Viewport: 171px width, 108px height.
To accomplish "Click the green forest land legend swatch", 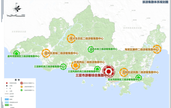I will coord(7,105).
